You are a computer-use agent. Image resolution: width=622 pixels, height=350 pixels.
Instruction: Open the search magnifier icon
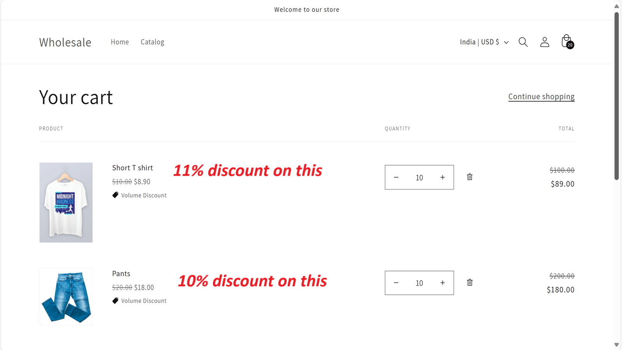tap(523, 42)
